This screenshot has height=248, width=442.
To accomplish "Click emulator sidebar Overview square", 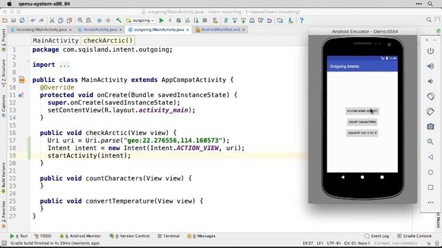I will click(430, 187).
